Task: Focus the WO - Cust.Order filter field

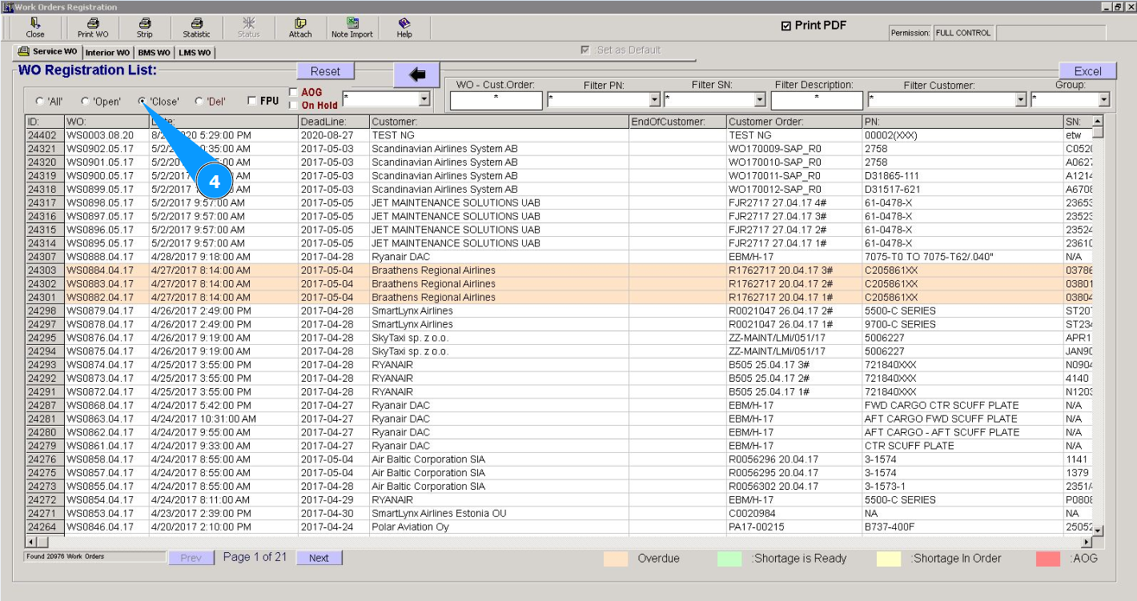Action: (496, 100)
